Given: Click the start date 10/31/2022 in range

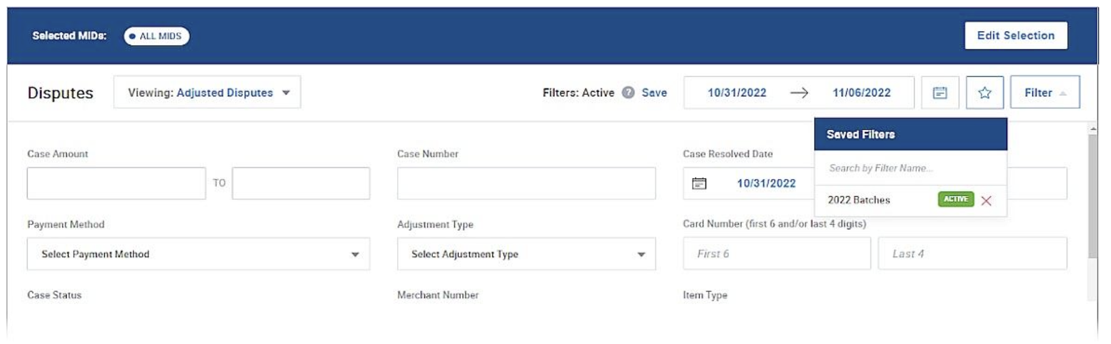Looking at the screenshot, I should (x=736, y=93).
